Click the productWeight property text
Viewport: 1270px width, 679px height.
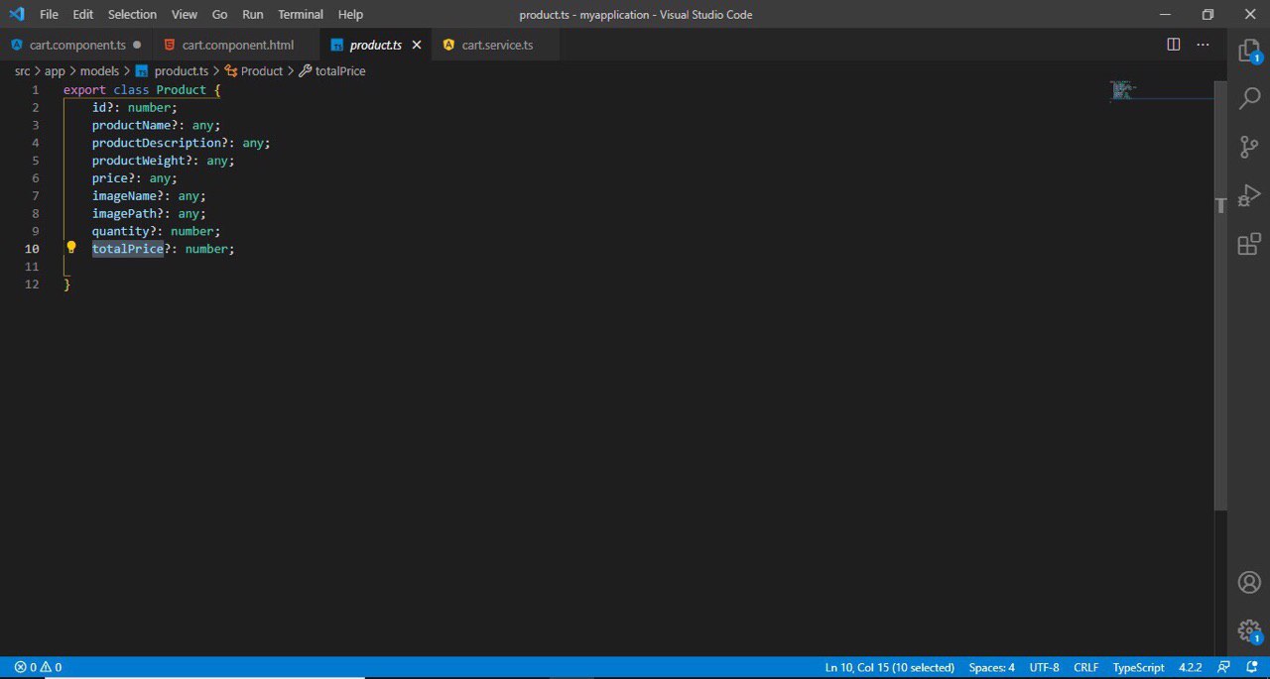coord(138,161)
